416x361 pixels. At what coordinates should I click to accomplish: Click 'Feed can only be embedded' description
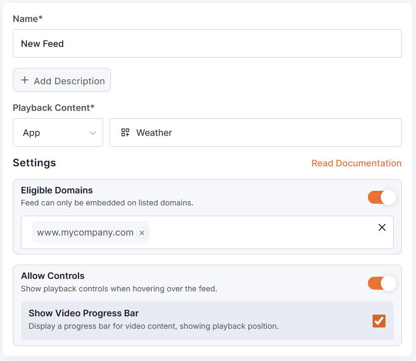pyautogui.click(x=107, y=203)
